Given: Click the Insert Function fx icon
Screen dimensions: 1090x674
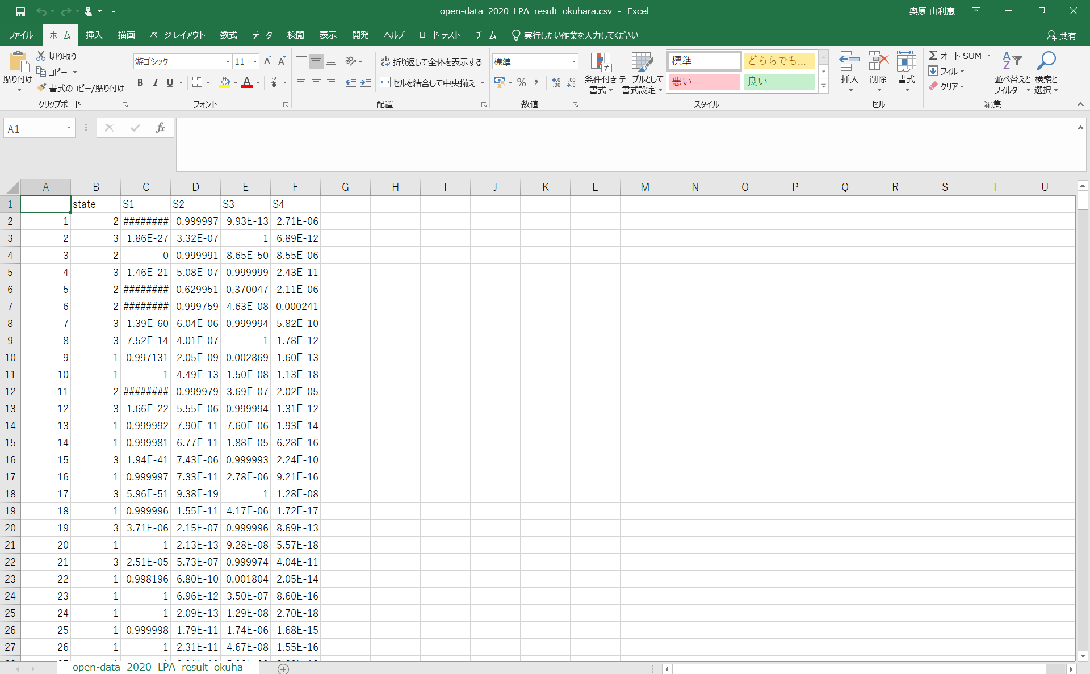Looking at the screenshot, I should click(x=160, y=128).
